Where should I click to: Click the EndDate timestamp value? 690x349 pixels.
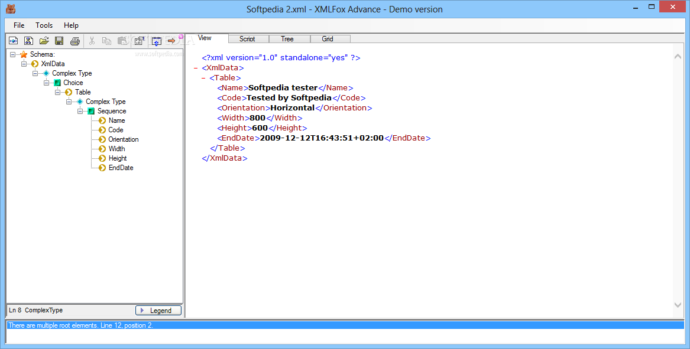point(322,138)
